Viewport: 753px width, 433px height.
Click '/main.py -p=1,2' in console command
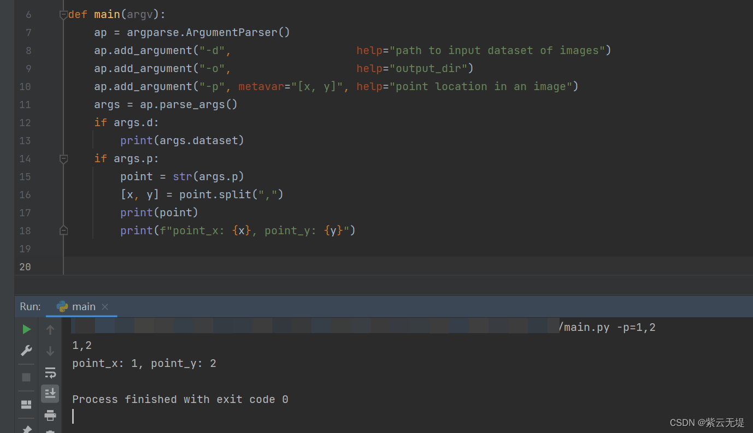click(607, 328)
